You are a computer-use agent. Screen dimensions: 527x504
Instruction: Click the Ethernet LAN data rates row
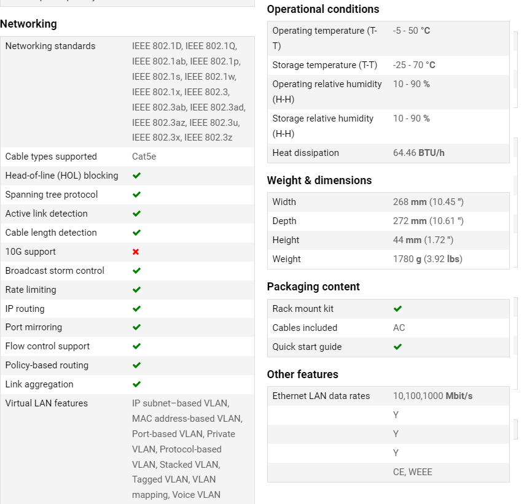click(388, 396)
